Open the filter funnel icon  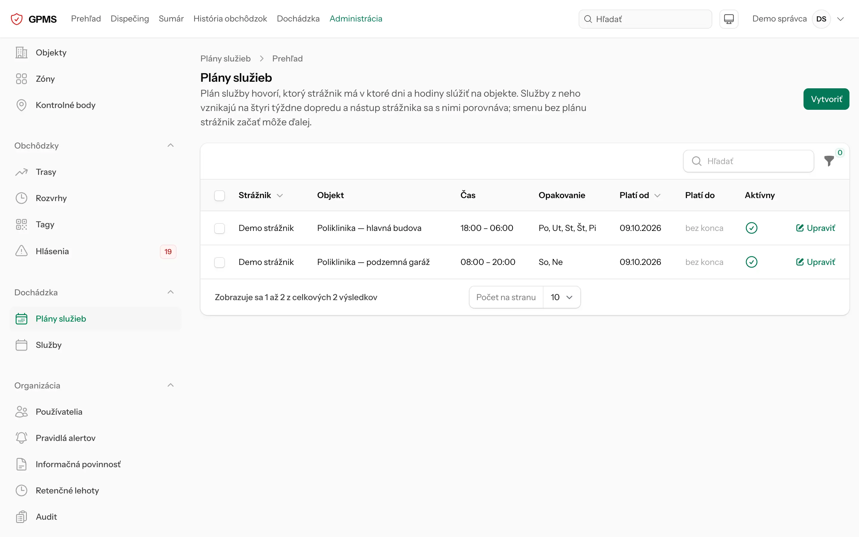tap(829, 161)
